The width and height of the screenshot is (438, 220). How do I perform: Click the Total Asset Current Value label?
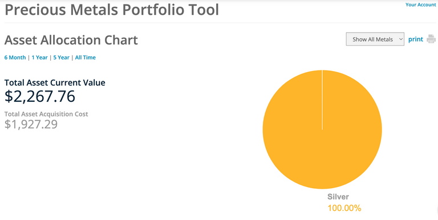pos(55,82)
